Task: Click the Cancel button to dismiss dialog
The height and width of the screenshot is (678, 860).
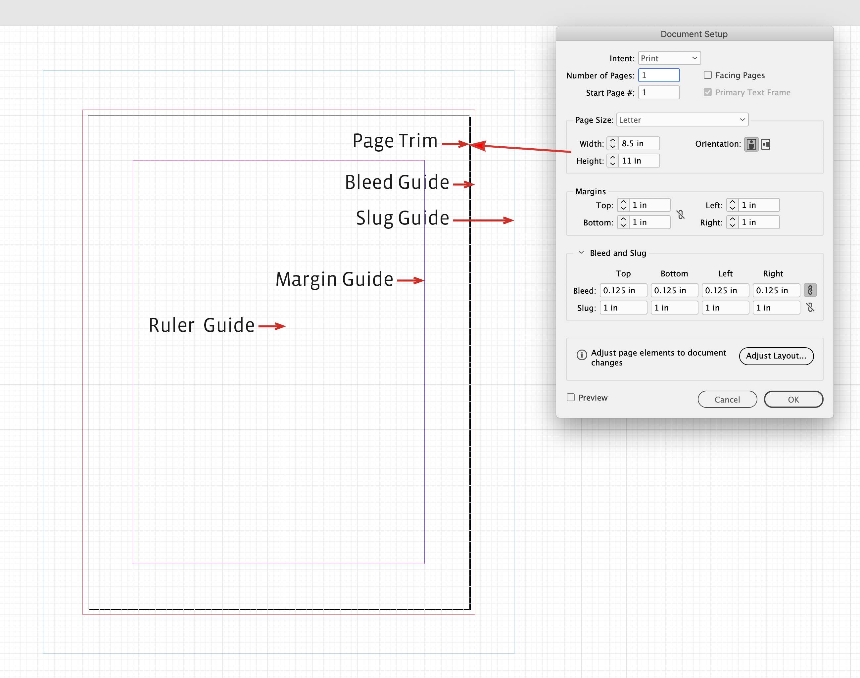Action: pyautogui.click(x=727, y=399)
